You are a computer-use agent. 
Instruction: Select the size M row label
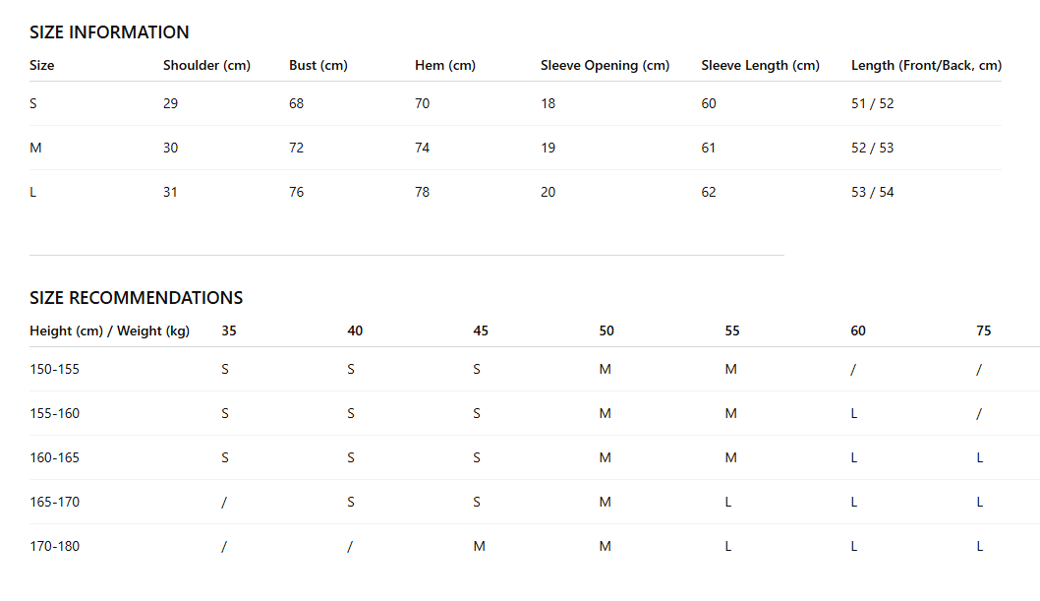35,148
